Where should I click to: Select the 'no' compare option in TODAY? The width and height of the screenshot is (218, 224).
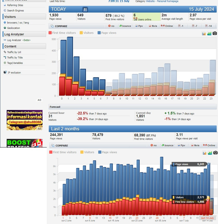[111, 26]
